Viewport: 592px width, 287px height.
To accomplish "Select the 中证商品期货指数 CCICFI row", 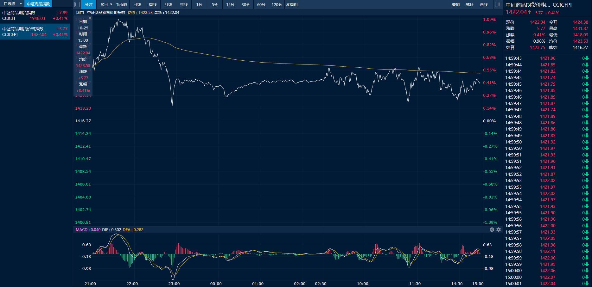I will click(x=35, y=15).
